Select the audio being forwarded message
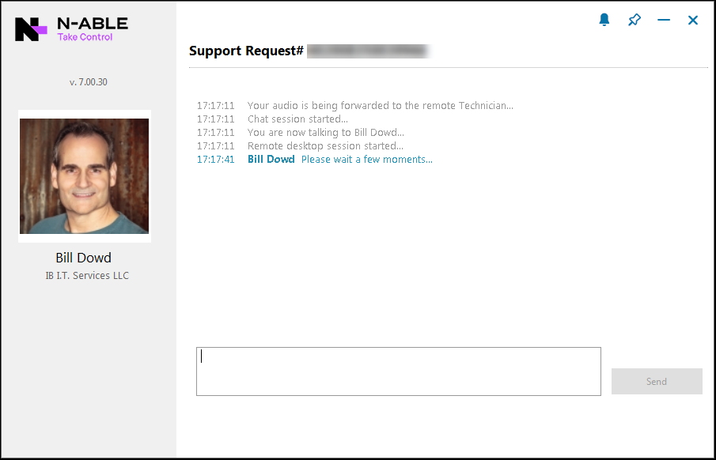716x460 pixels. (x=380, y=105)
